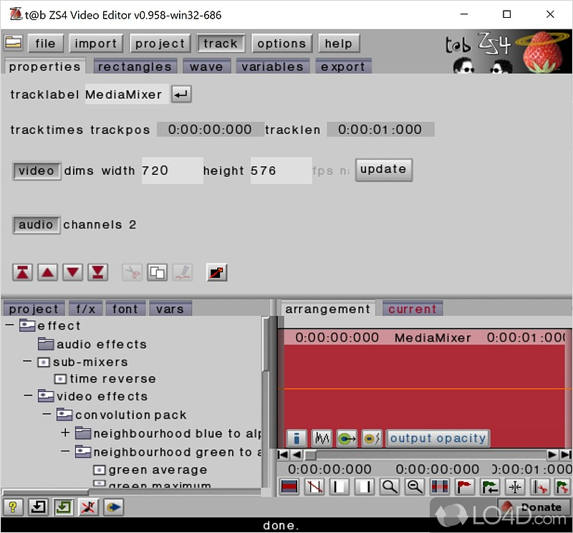
Task: Click the move track to top icon
Action: pyautogui.click(x=24, y=272)
